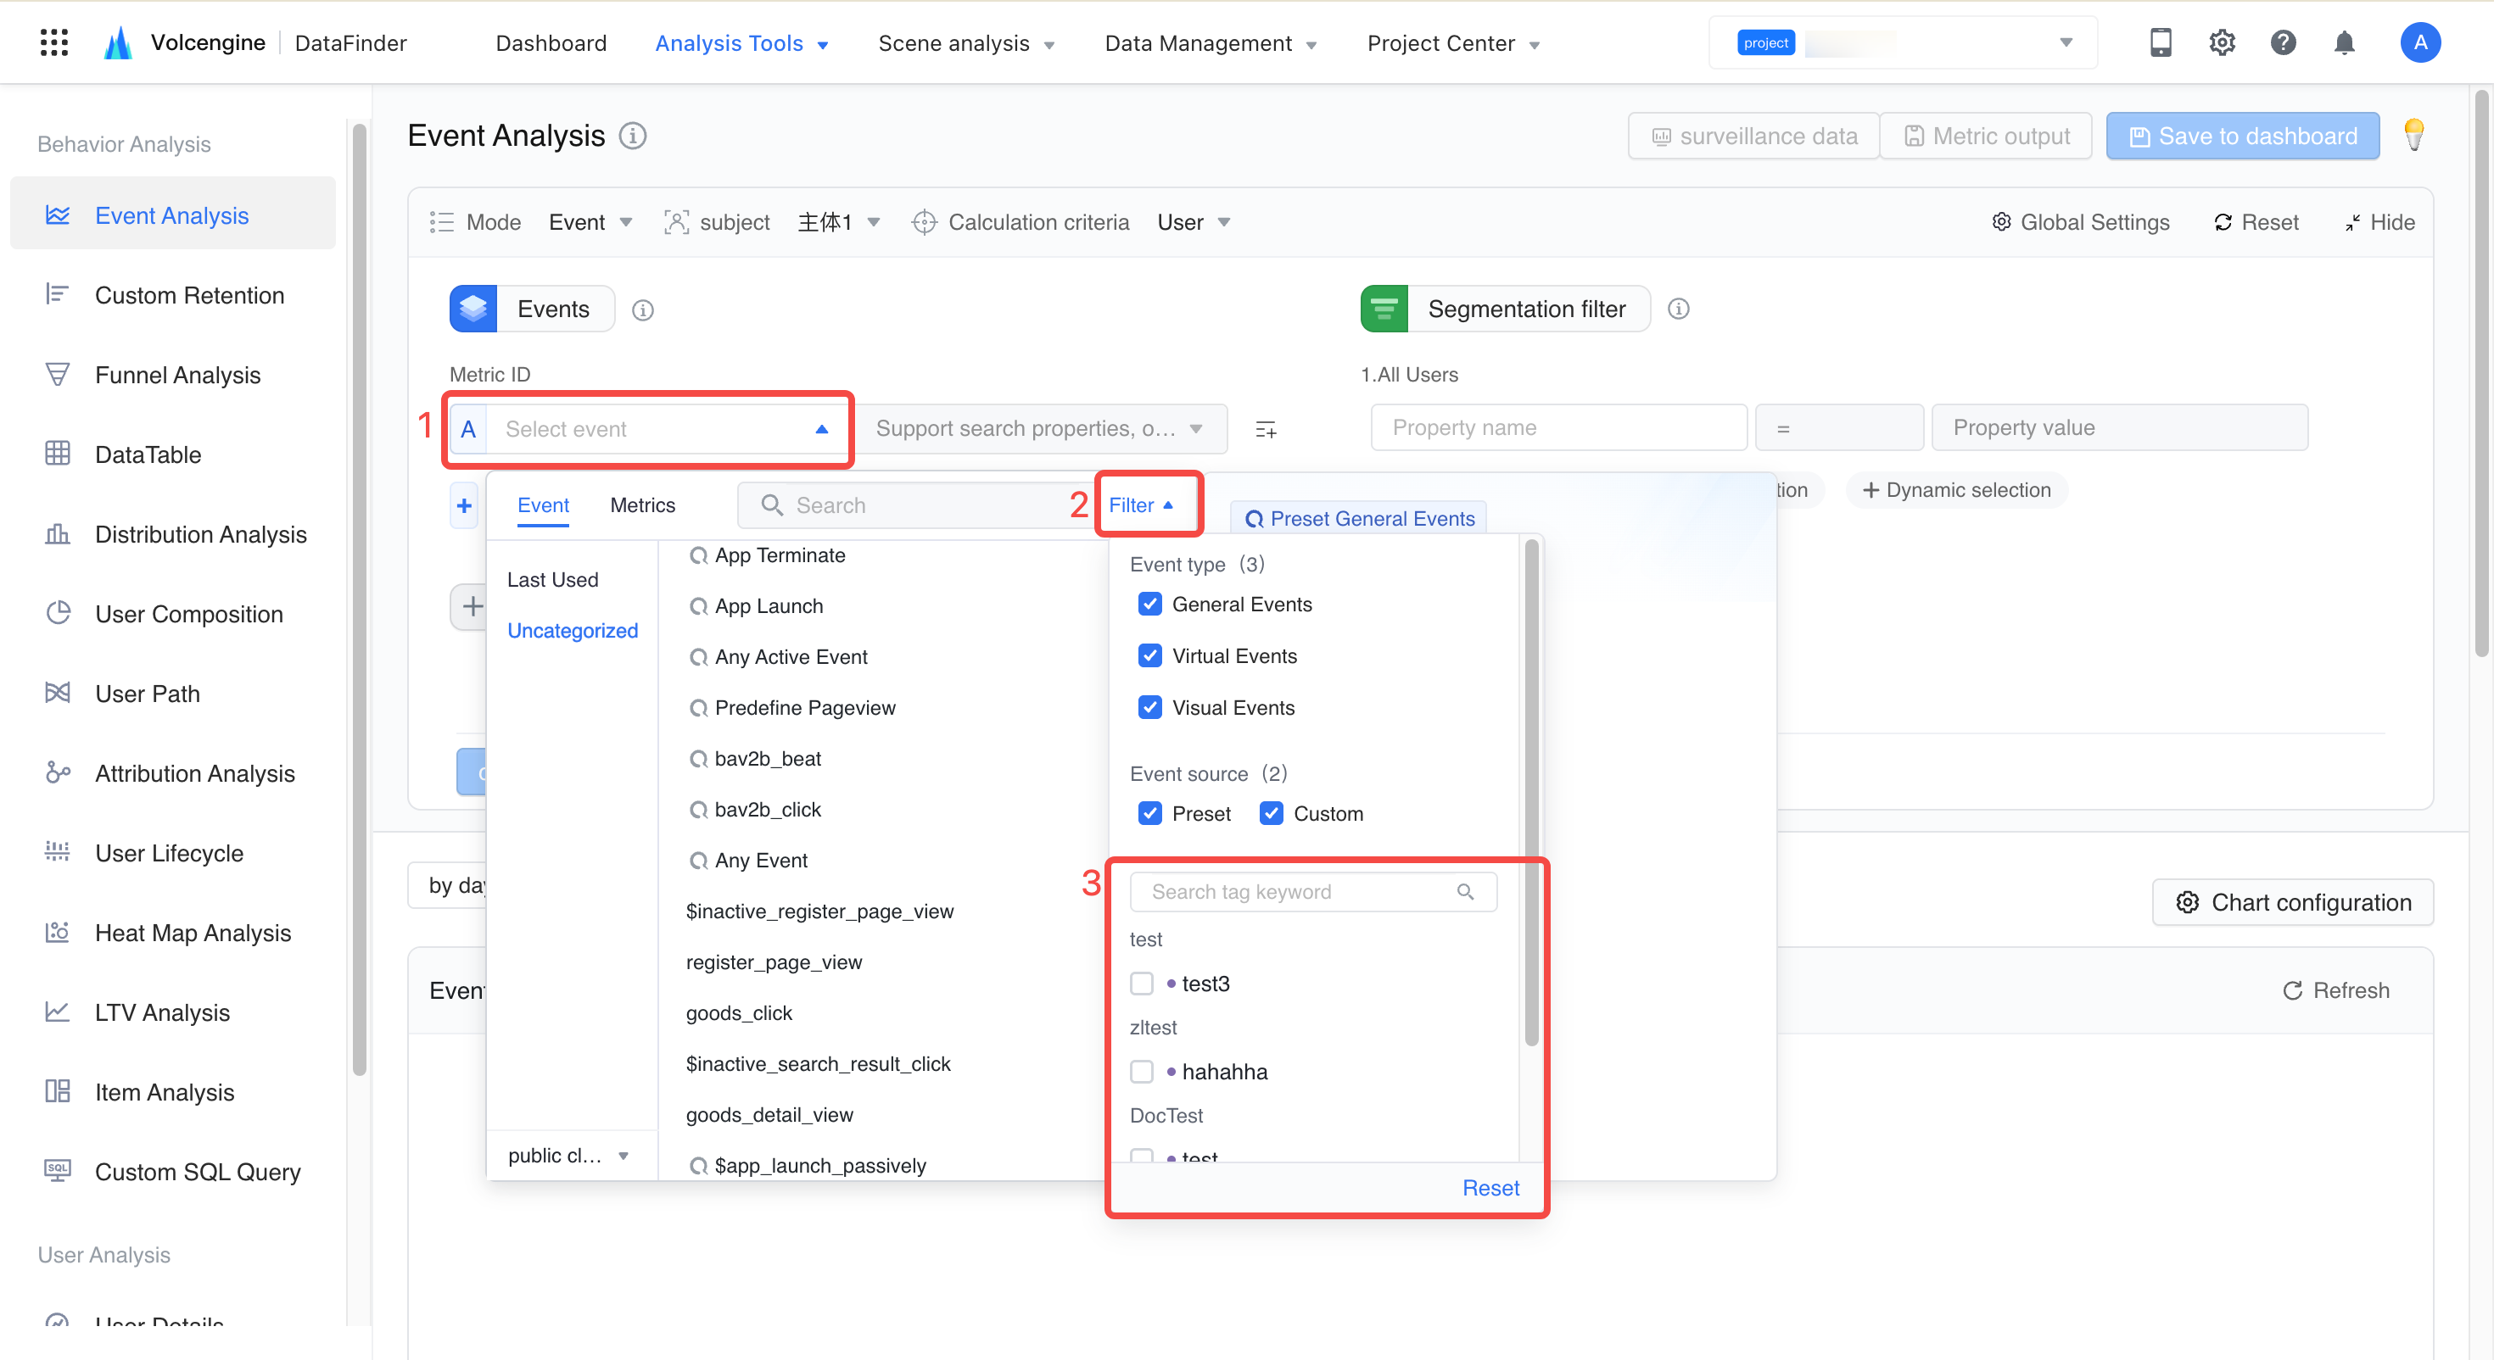Open Data Management menu
2494x1360 pixels.
coord(1211,43)
